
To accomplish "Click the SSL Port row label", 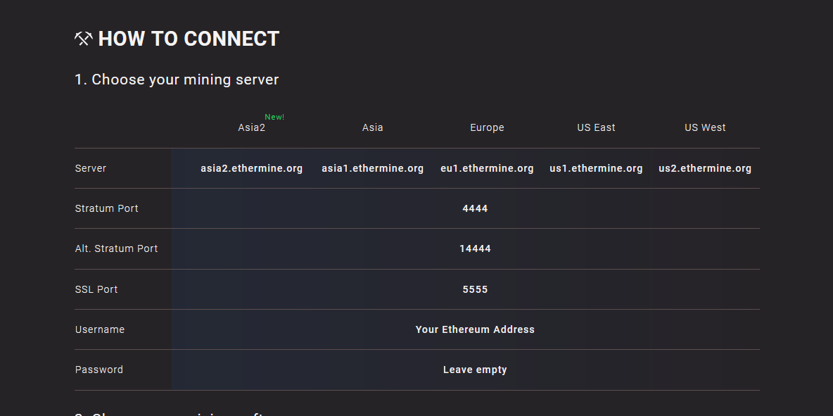I will tap(96, 289).
